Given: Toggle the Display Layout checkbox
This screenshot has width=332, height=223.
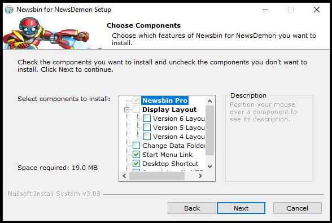Looking at the screenshot, I should click(x=136, y=110).
